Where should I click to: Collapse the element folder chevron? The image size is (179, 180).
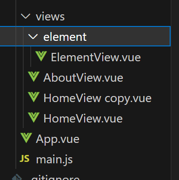(33, 37)
